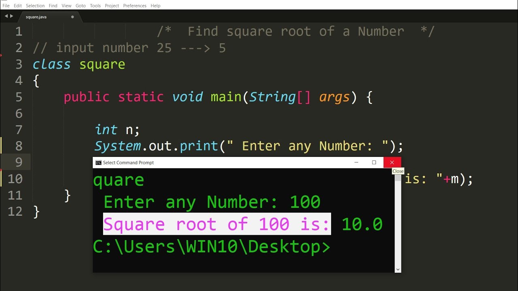The width and height of the screenshot is (518, 291).
Task: Click line number 12 in gutter
Action: pos(15,211)
